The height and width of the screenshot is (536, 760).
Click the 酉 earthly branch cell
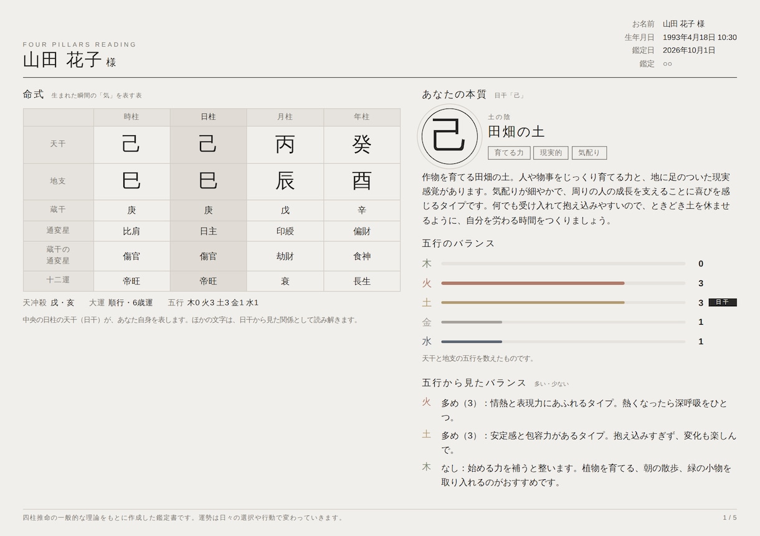point(362,181)
